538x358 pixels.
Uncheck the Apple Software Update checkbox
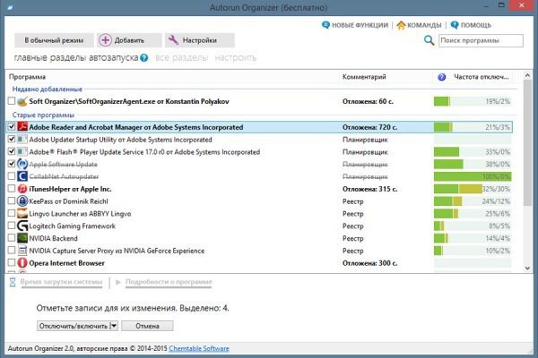[12, 164]
